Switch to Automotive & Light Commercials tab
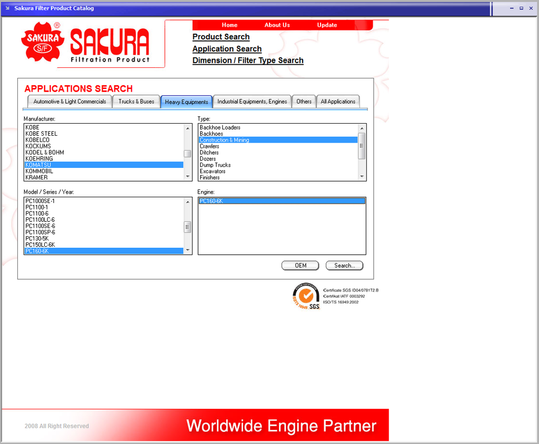Screen dimensions: 539x444 [70, 102]
